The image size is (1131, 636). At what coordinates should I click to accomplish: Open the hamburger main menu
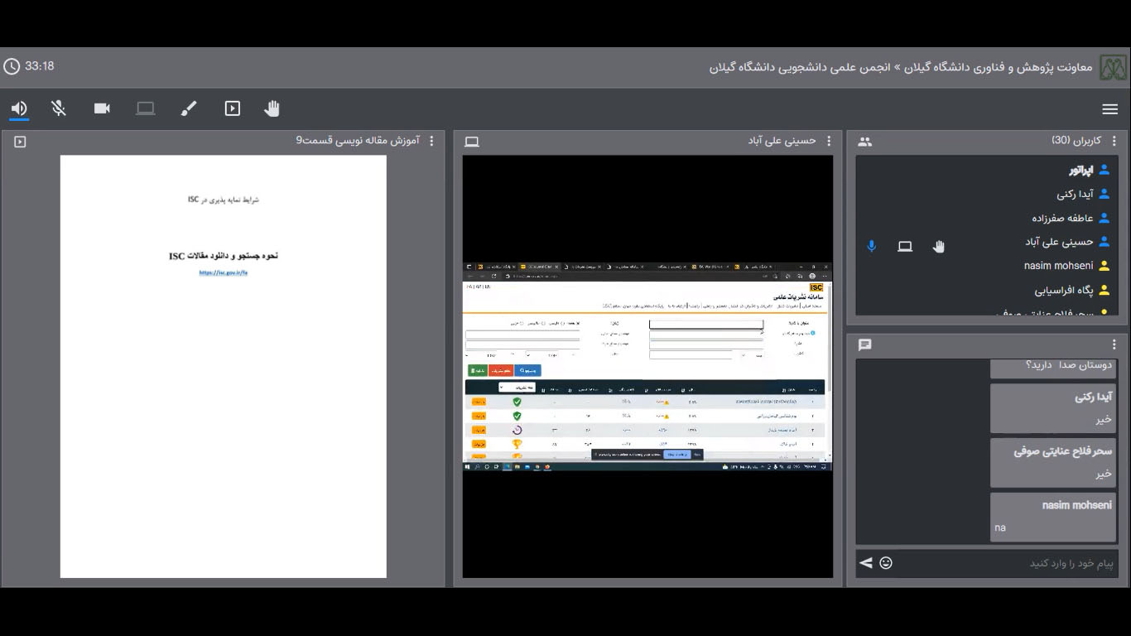1110,109
